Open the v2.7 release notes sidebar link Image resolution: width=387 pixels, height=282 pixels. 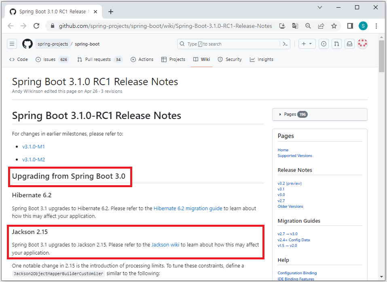pyautogui.click(x=281, y=201)
